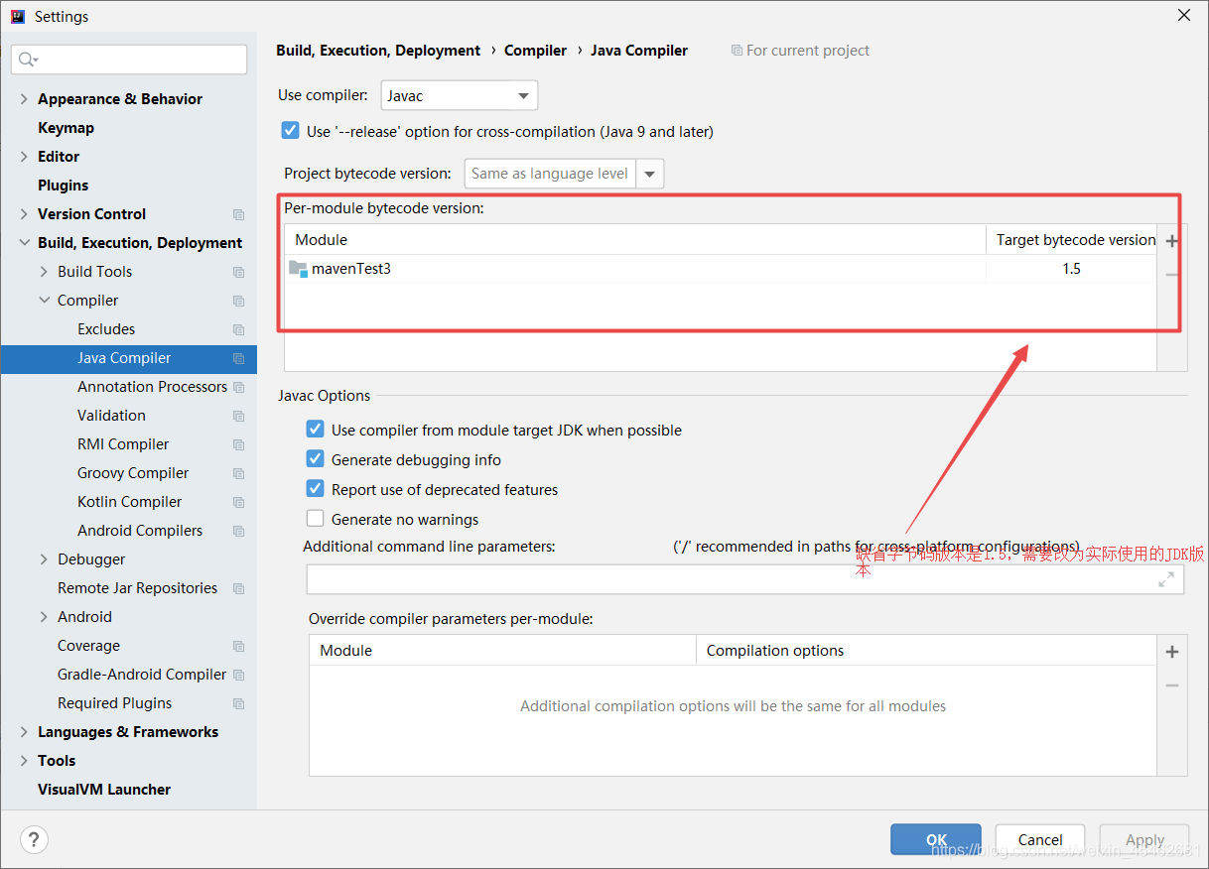
Task: Expand Languages & Frameworks section
Action: click(24, 732)
